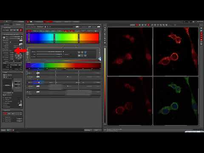Click the middle laser line slider in the top spectrum

click(54, 38)
